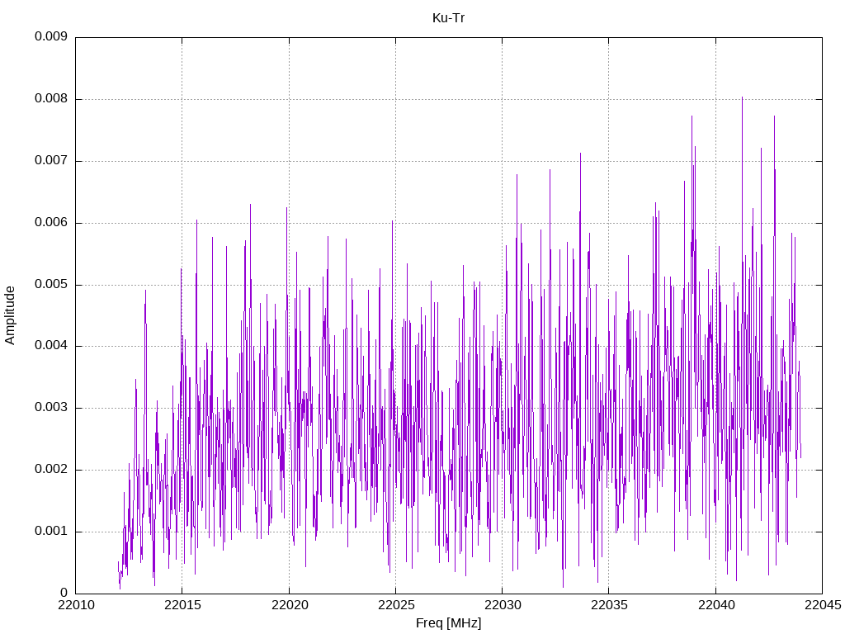Click y-axis tick label 0.008

click(51, 99)
